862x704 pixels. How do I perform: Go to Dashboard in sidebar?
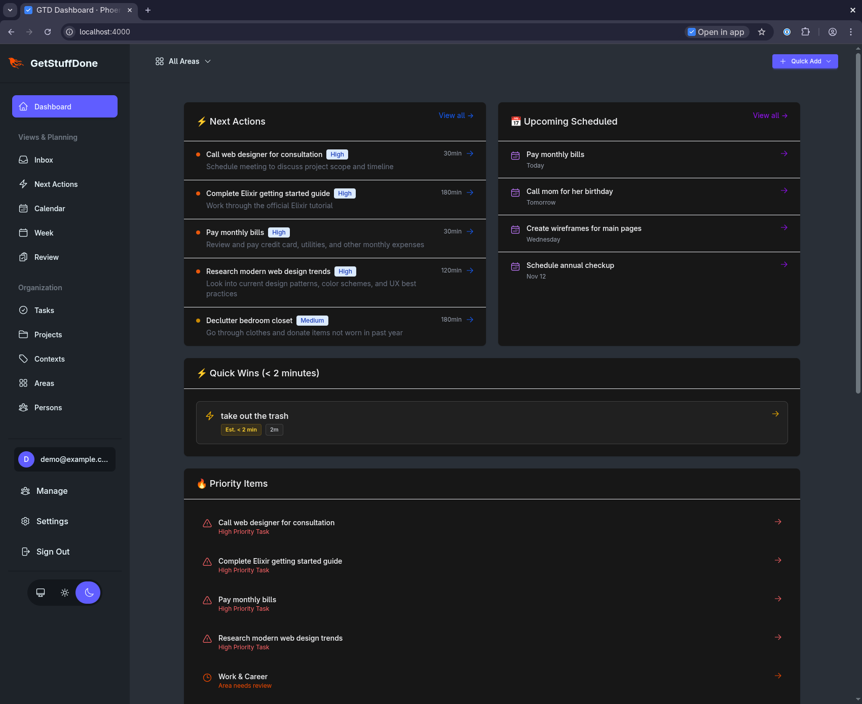point(65,106)
